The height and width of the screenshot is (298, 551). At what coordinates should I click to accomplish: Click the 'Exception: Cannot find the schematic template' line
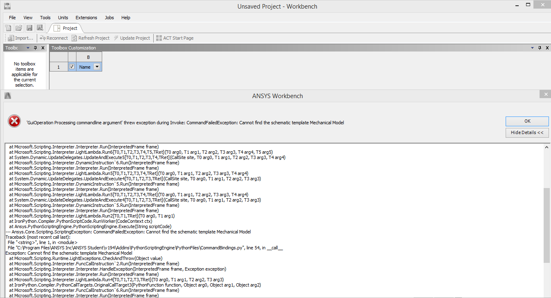point(69,253)
